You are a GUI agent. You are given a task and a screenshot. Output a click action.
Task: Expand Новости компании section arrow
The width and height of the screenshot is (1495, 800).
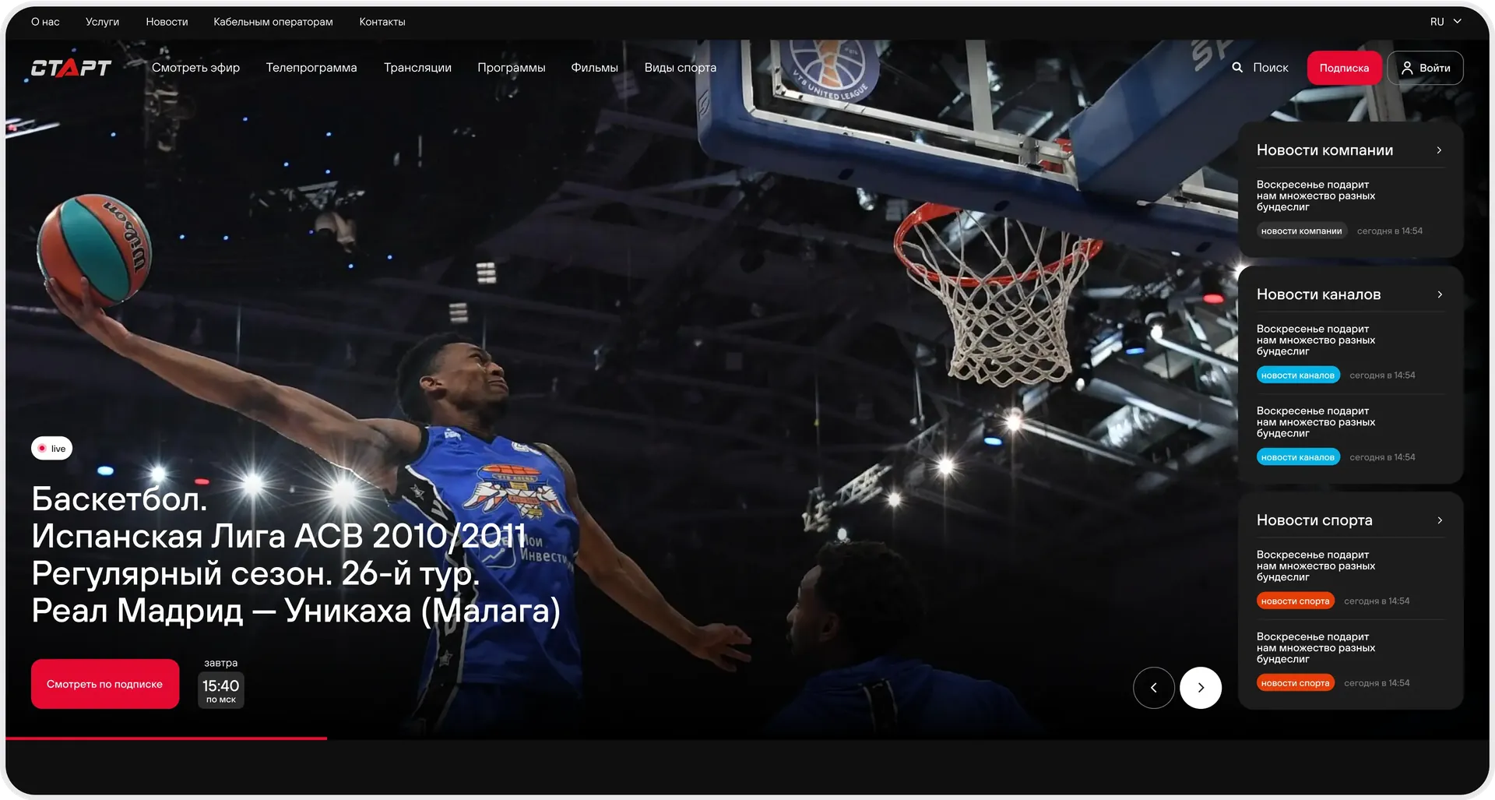coord(1439,150)
